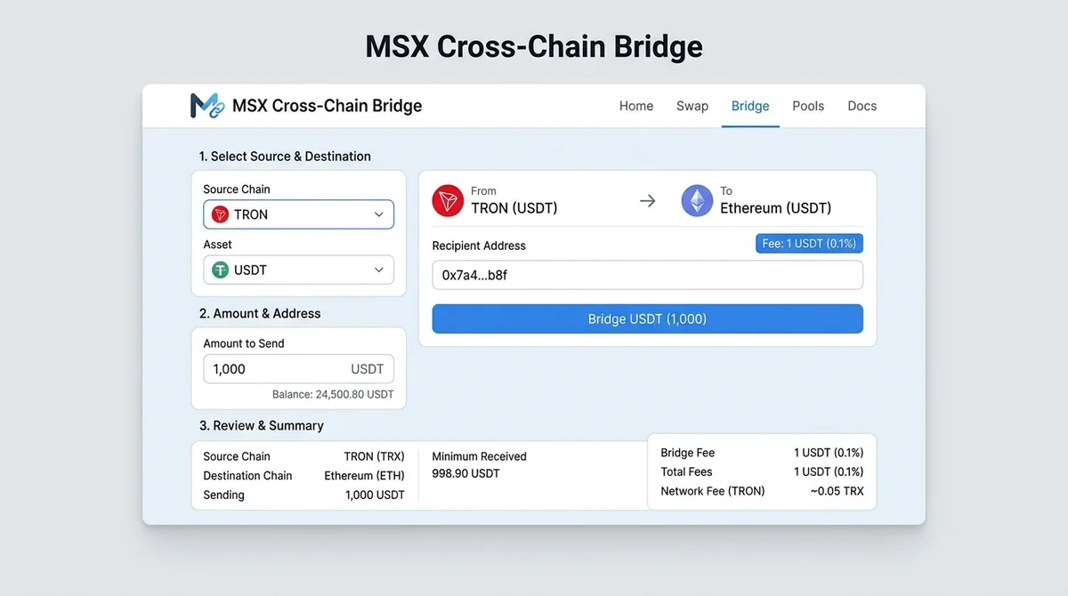Click the Ethereum (ETH) summary value
The width and height of the screenshot is (1068, 596).
coord(364,476)
